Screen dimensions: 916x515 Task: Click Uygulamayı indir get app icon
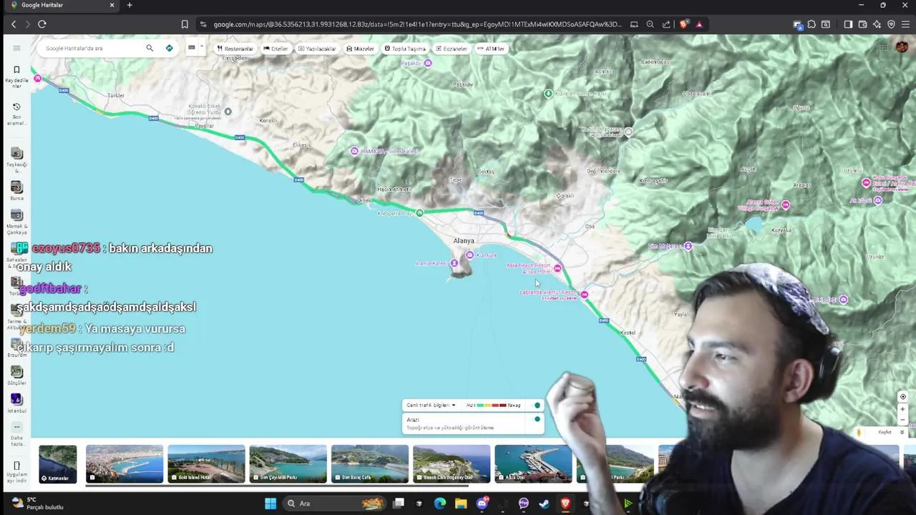(16, 471)
